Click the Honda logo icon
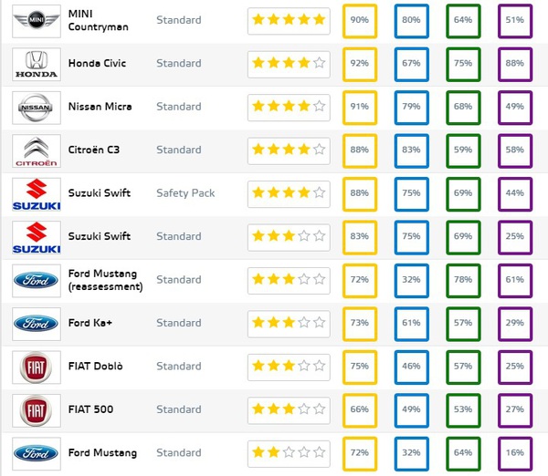The image size is (548, 476). click(37, 65)
